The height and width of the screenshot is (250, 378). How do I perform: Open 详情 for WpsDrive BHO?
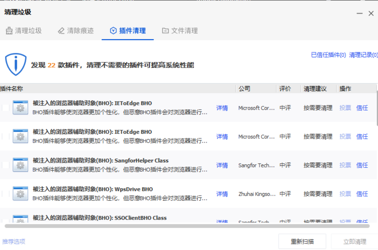pyautogui.click(x=222, y=194)
